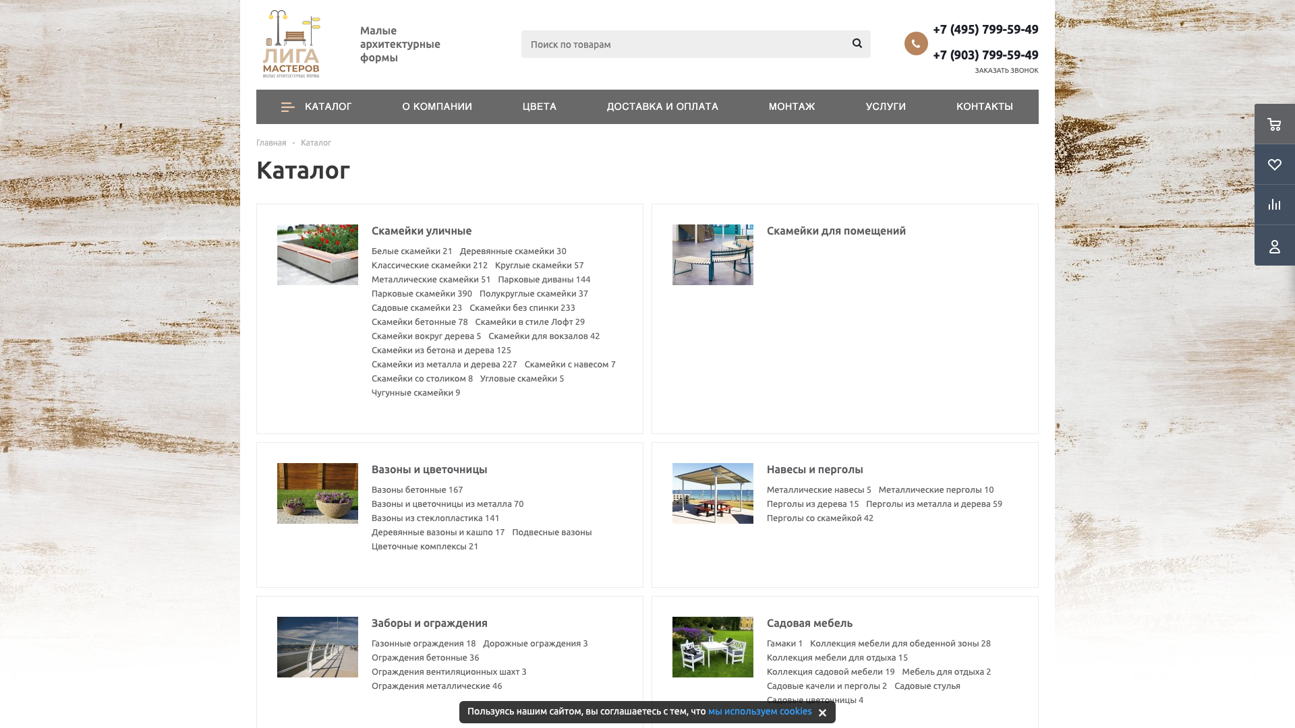1295x728 pixels.
Task: Open Классические скамейки 212 subcategory
Action: coord(430,265)
